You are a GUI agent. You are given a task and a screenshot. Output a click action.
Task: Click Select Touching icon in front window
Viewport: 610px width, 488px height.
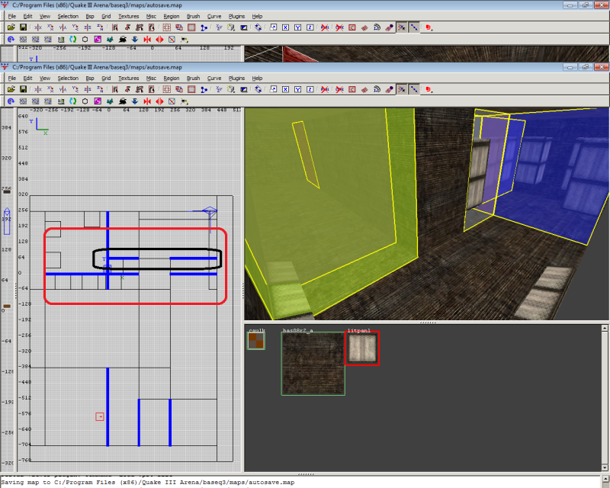click(x=127, y=89)
